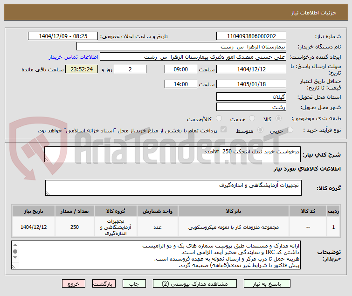The height and width of the screenshot is (296, 352).
Task: Click the جزئیات اطلاعات نیاز header title
Action: (x=314, y=13)
